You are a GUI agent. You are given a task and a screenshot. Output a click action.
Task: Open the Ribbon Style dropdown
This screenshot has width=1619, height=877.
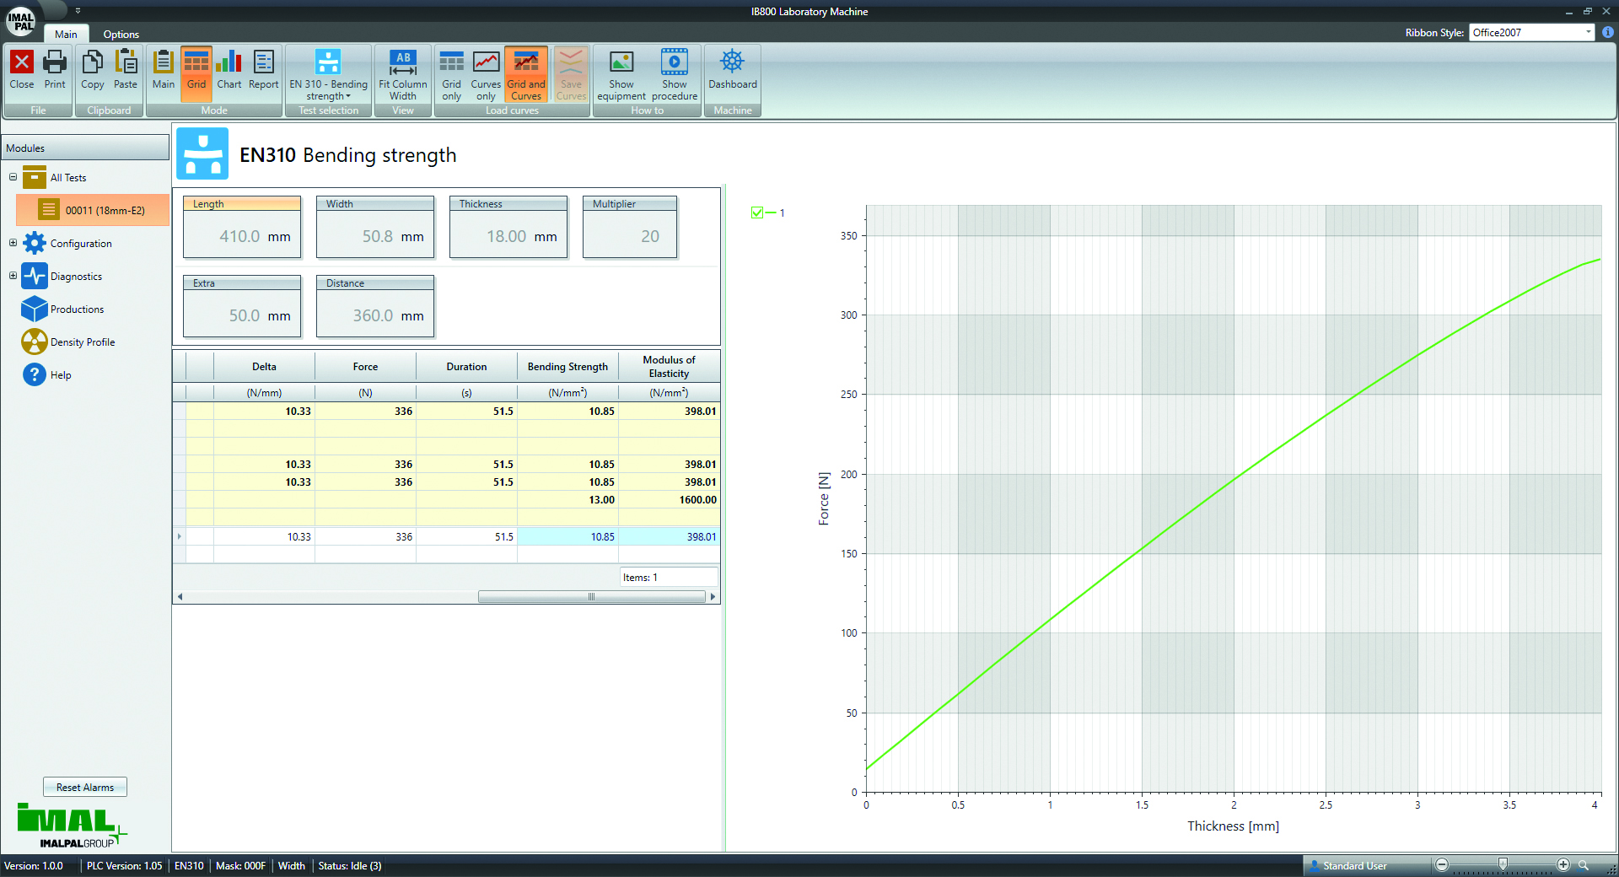click(x=1588, y=33)
